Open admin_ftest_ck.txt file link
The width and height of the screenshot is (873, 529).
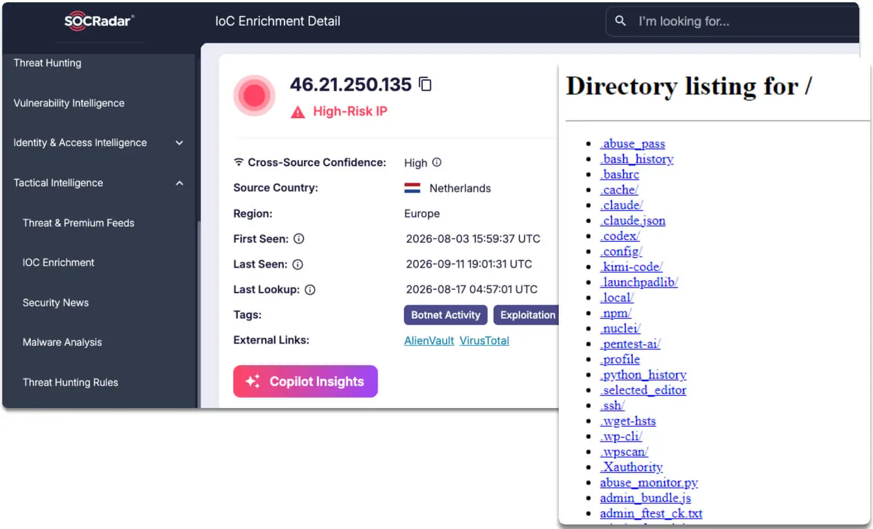point(651,514)
